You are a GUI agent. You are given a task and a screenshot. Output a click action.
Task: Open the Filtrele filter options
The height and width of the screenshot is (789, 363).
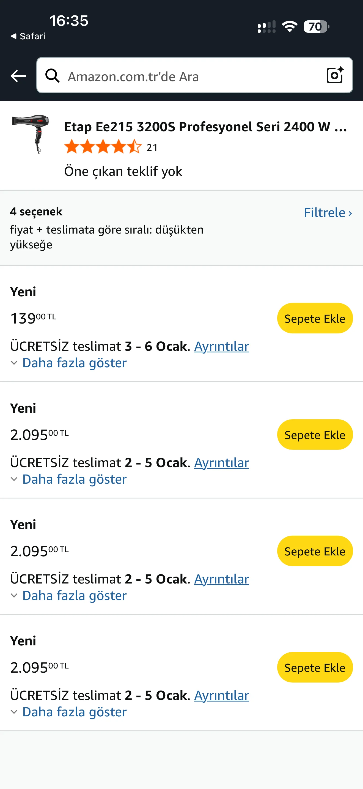328,213
